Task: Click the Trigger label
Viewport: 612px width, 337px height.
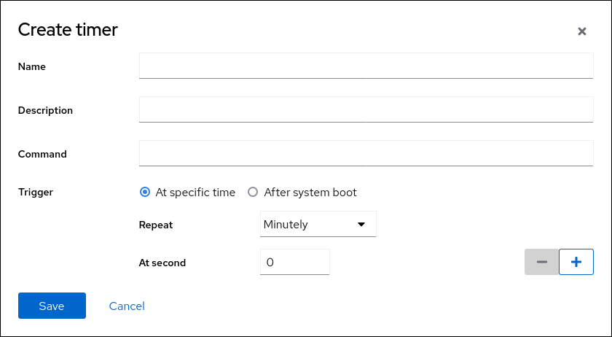Action: [36, 193]
